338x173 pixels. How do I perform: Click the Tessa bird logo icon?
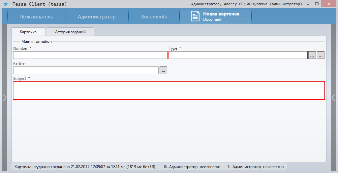click(6, 4)
